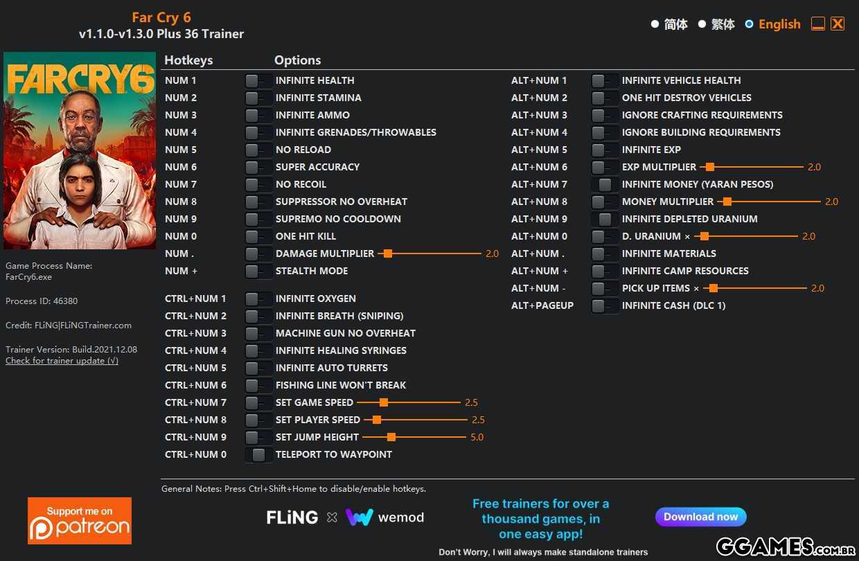Open the Check for trainer update link
859x561 pixels.
(62, 361)
